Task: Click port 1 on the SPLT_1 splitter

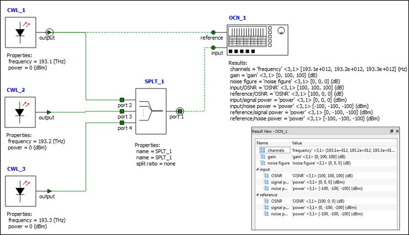Action: 180,111
